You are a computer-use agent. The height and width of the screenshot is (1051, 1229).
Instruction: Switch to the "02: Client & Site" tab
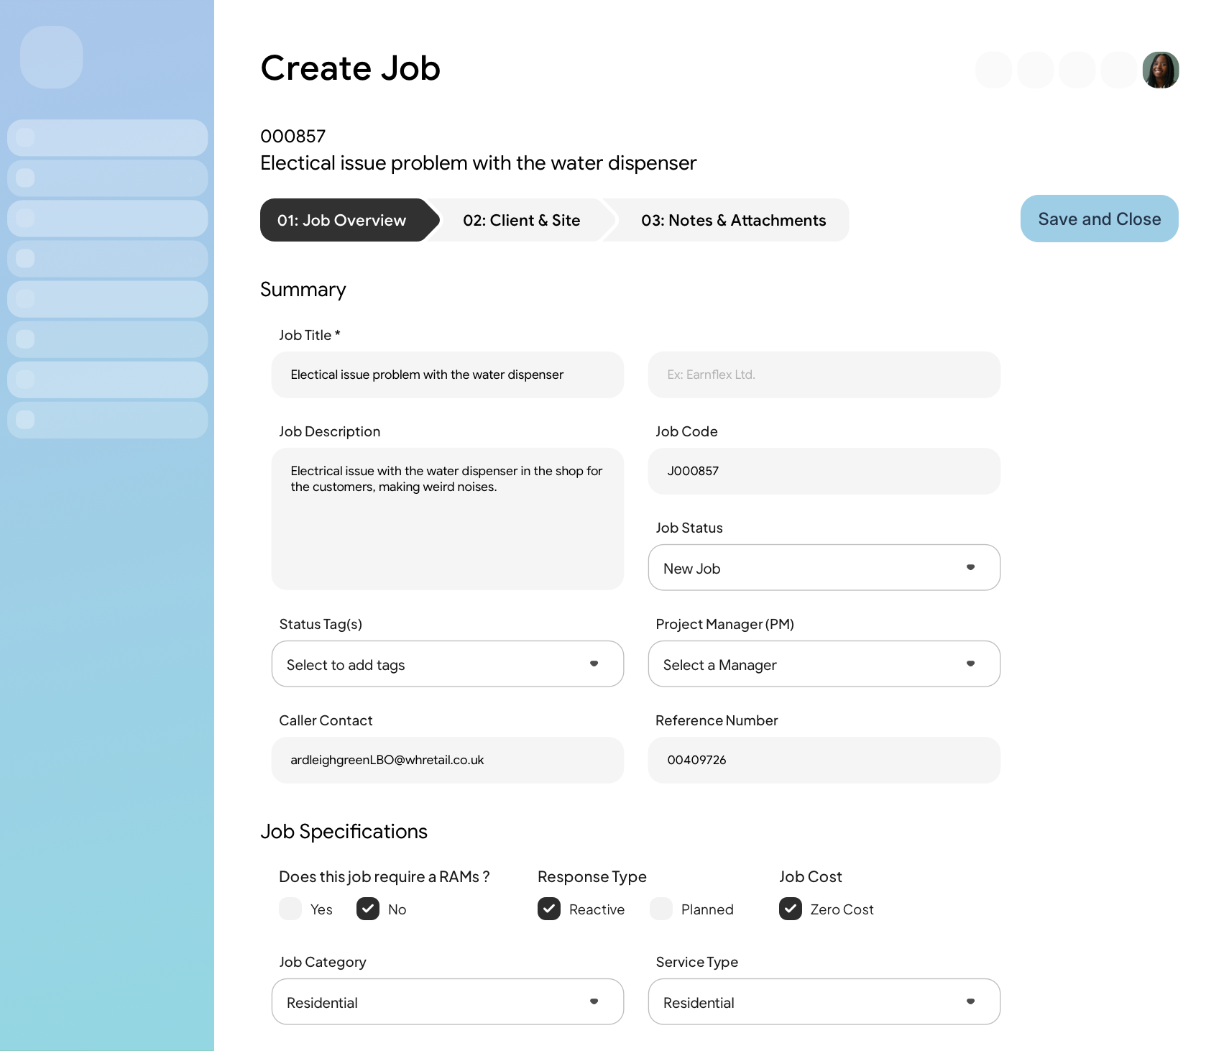521,220
